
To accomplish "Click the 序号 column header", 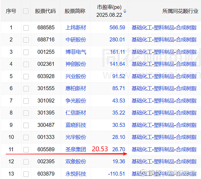I will tap(11, 11).
